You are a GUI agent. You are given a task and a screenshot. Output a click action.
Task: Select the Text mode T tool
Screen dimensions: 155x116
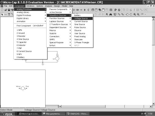9,15
